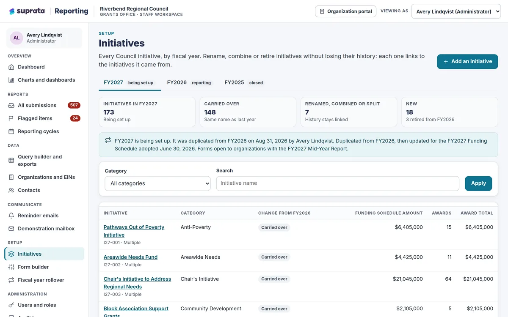Switch to the FY2026 reporting tab
This screenshot has height=317, width=508.
[x=189, y=83]
